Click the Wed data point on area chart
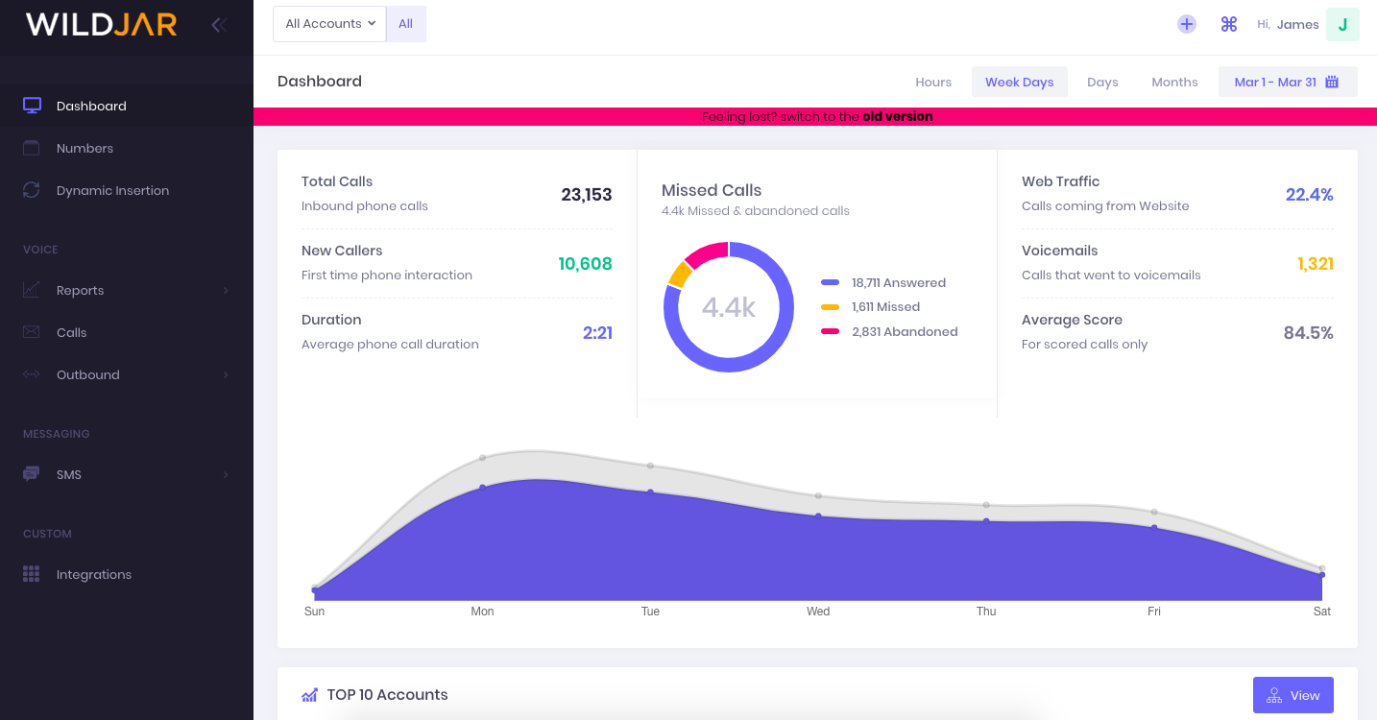 click(x=818, y=516)
